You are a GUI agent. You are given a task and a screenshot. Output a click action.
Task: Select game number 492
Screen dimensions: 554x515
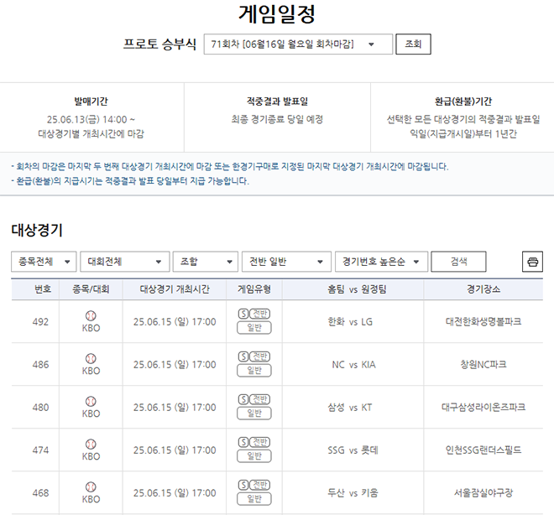click(x=40, y=322)
